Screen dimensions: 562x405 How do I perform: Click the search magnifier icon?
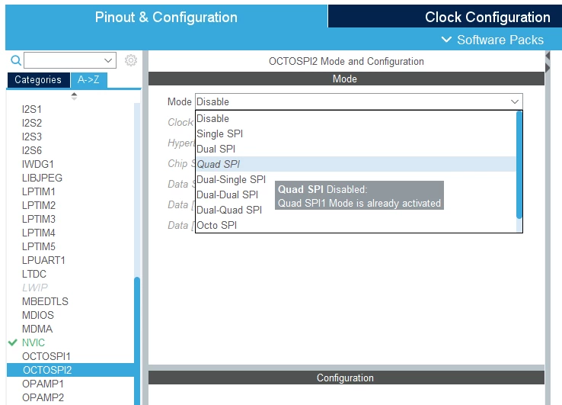click(x=16, y=60)
